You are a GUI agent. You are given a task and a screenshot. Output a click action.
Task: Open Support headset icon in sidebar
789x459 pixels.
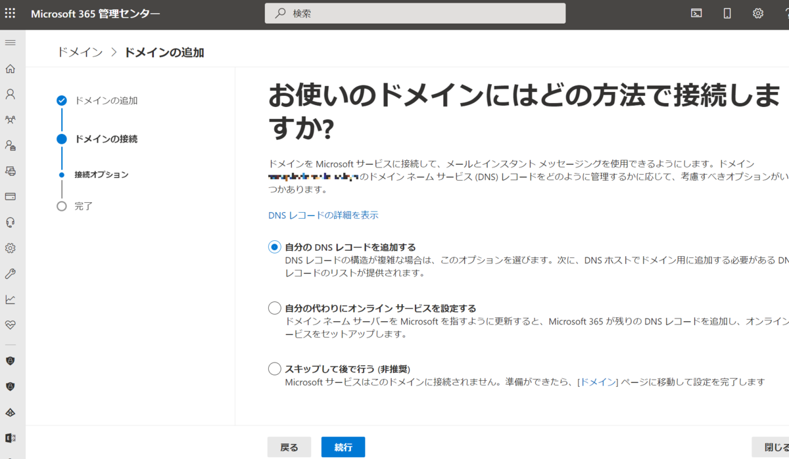click(10, 222)
